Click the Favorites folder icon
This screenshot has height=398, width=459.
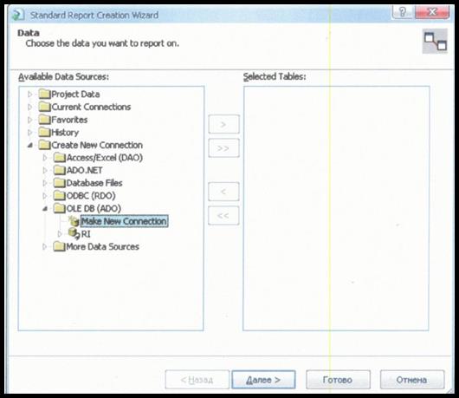(44, 120)
